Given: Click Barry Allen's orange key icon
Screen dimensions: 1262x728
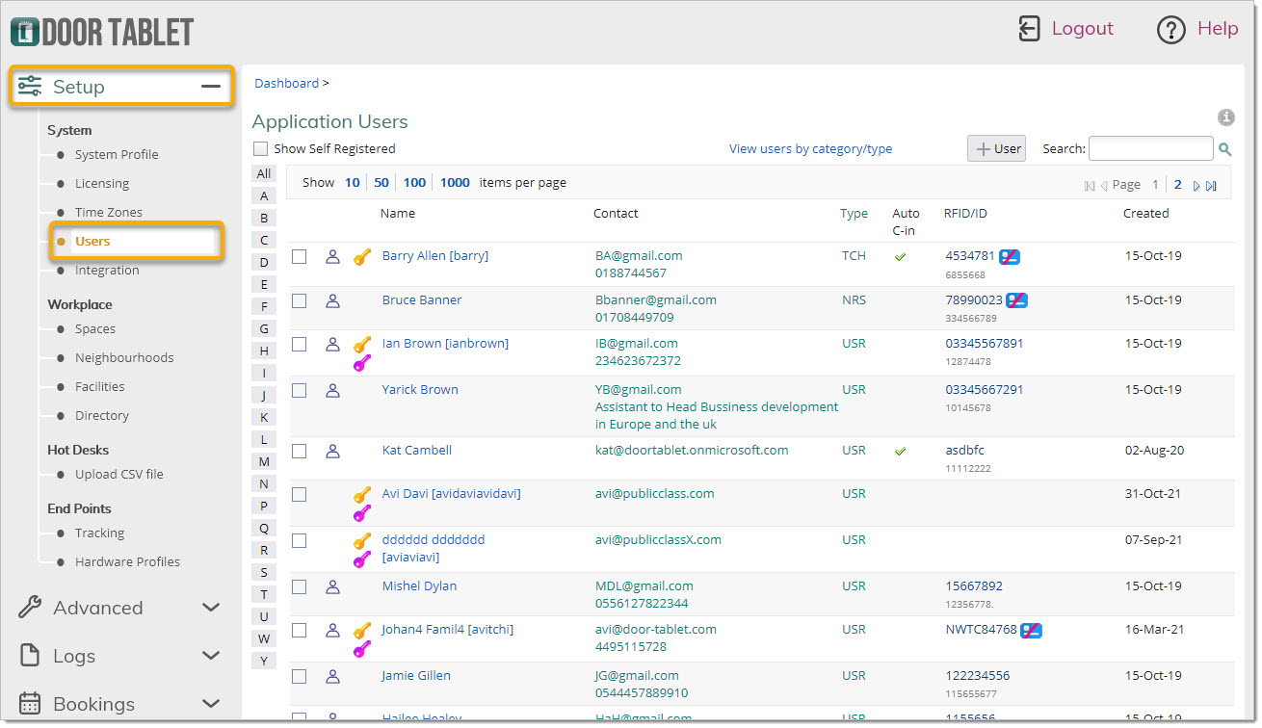Looking at the screenshot, I should (361, 257).
